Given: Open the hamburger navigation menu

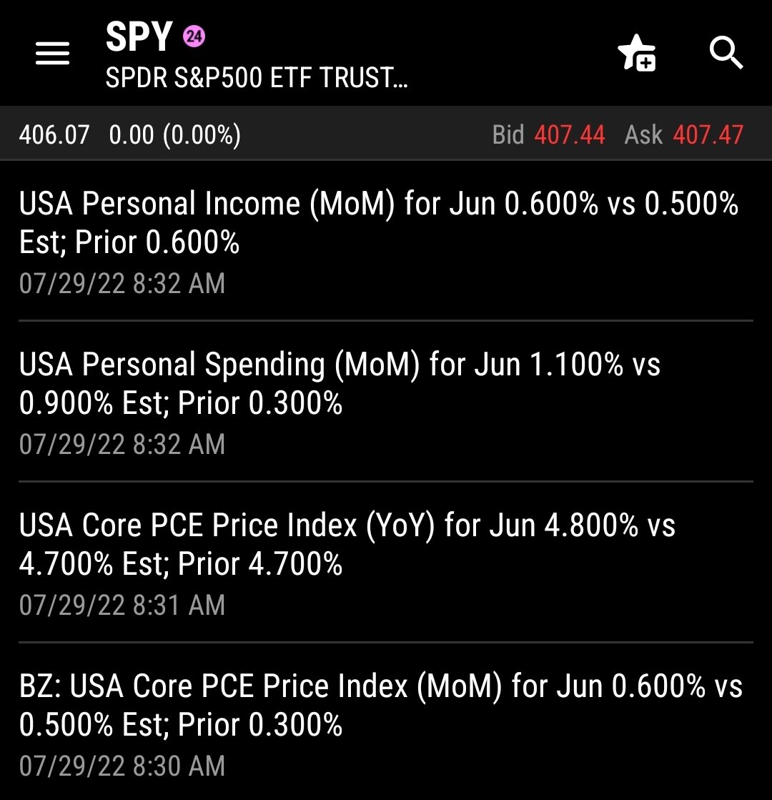Looking at the screenshot, I should click(x=52, y=53).
